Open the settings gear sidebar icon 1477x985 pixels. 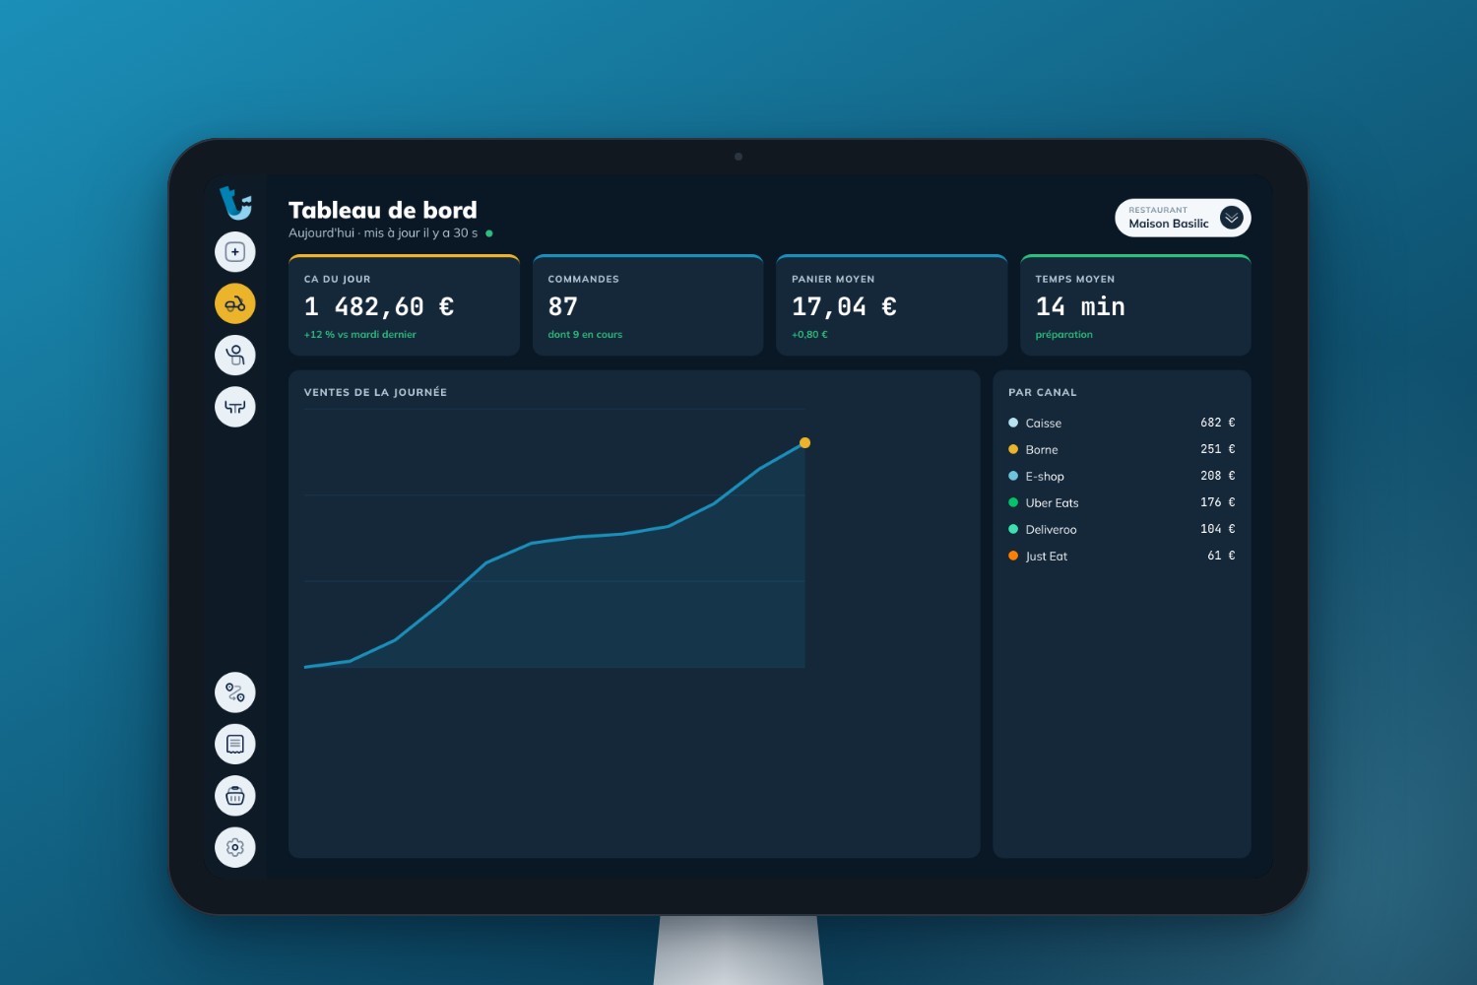point(235,847)
